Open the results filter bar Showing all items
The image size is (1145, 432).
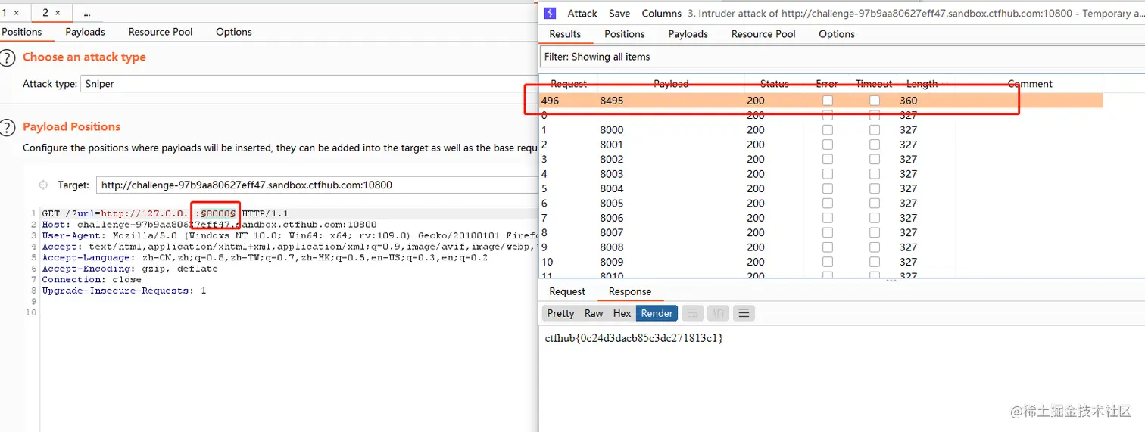842,57
